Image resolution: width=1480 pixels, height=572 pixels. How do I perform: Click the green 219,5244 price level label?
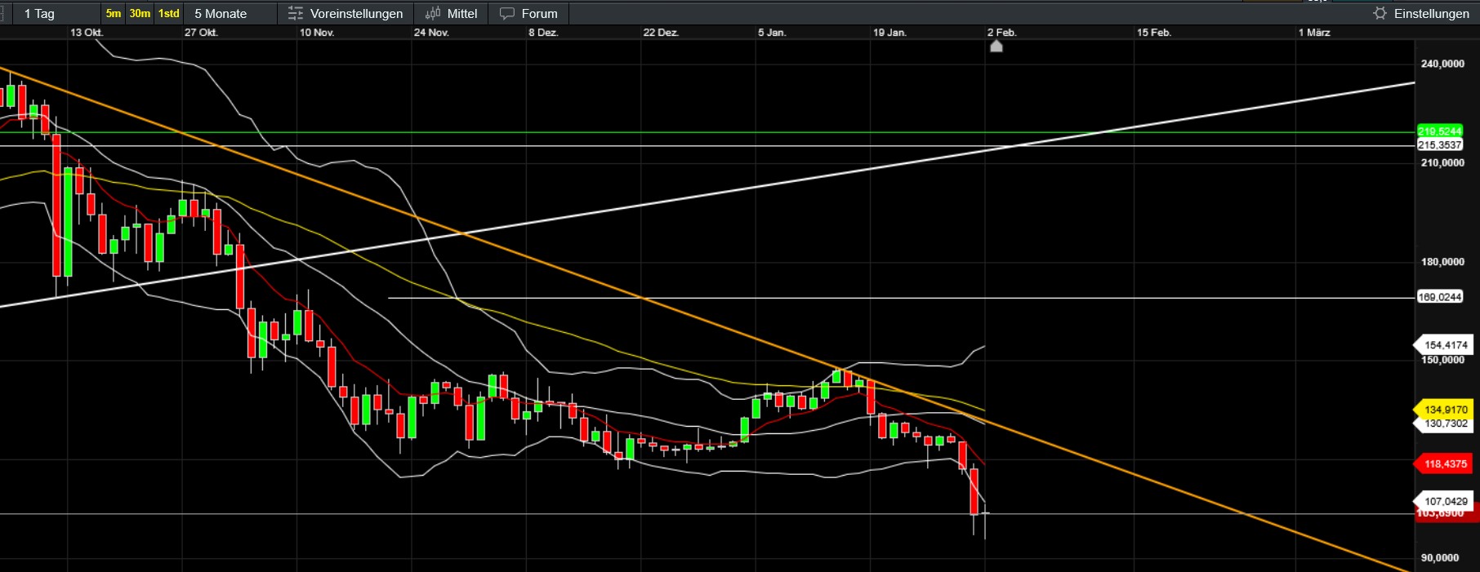1439,131
